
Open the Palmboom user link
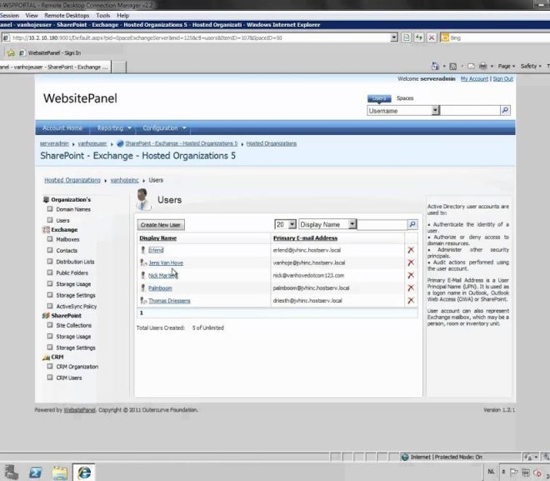click(160, 288)
